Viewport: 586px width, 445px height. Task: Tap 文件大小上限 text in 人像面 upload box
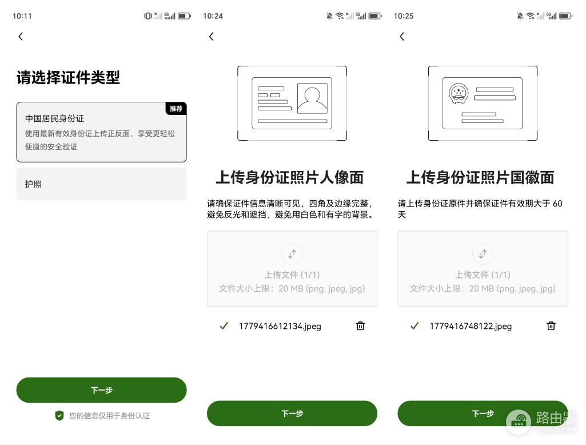pyautogui.click(x=292, y=289)
